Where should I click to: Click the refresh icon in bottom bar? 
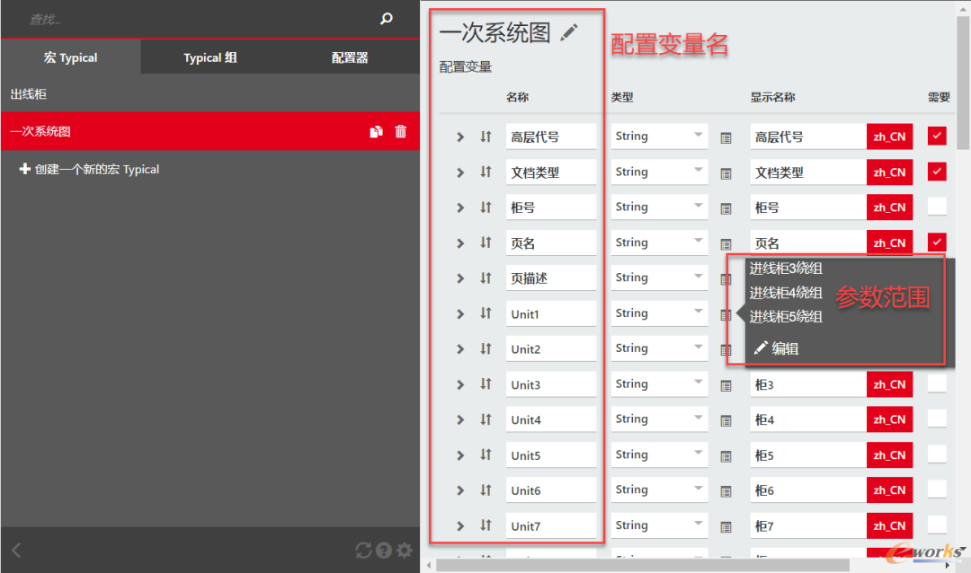pos(363,550)
